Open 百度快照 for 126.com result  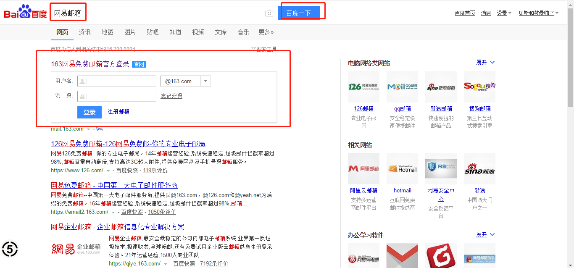tap(127, 170)
